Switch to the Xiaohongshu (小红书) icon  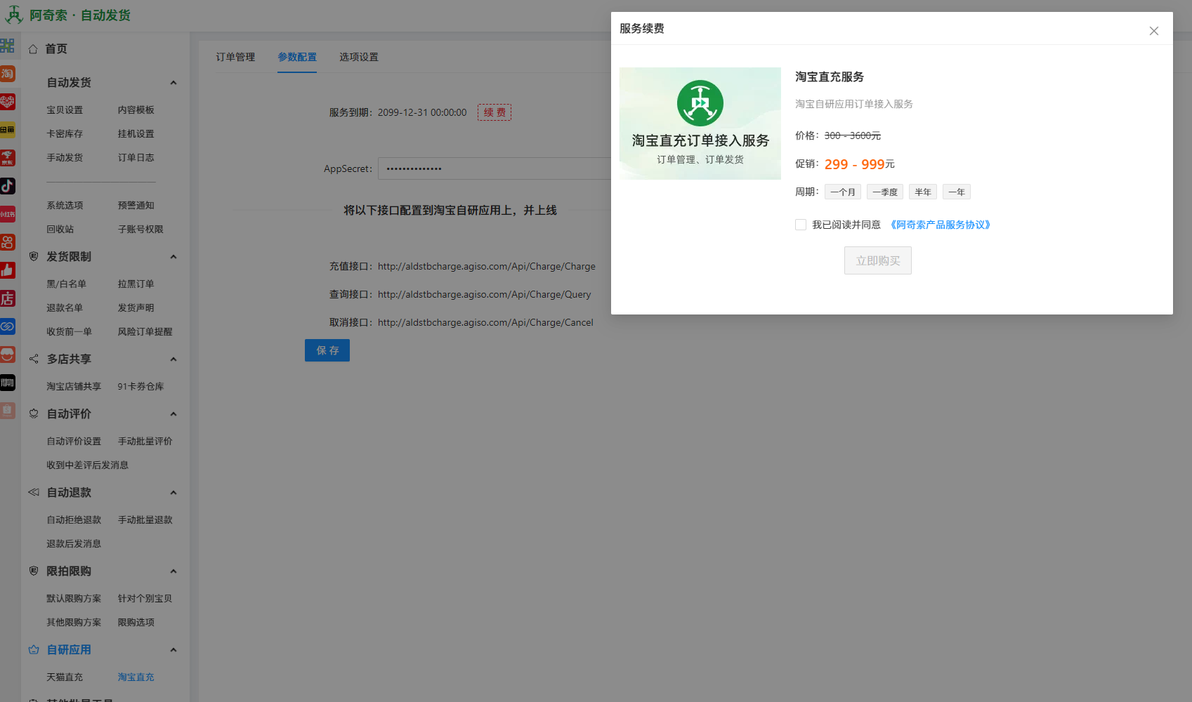pos(7,214)
